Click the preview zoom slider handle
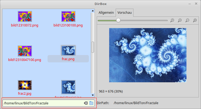 tap(118, 21)
